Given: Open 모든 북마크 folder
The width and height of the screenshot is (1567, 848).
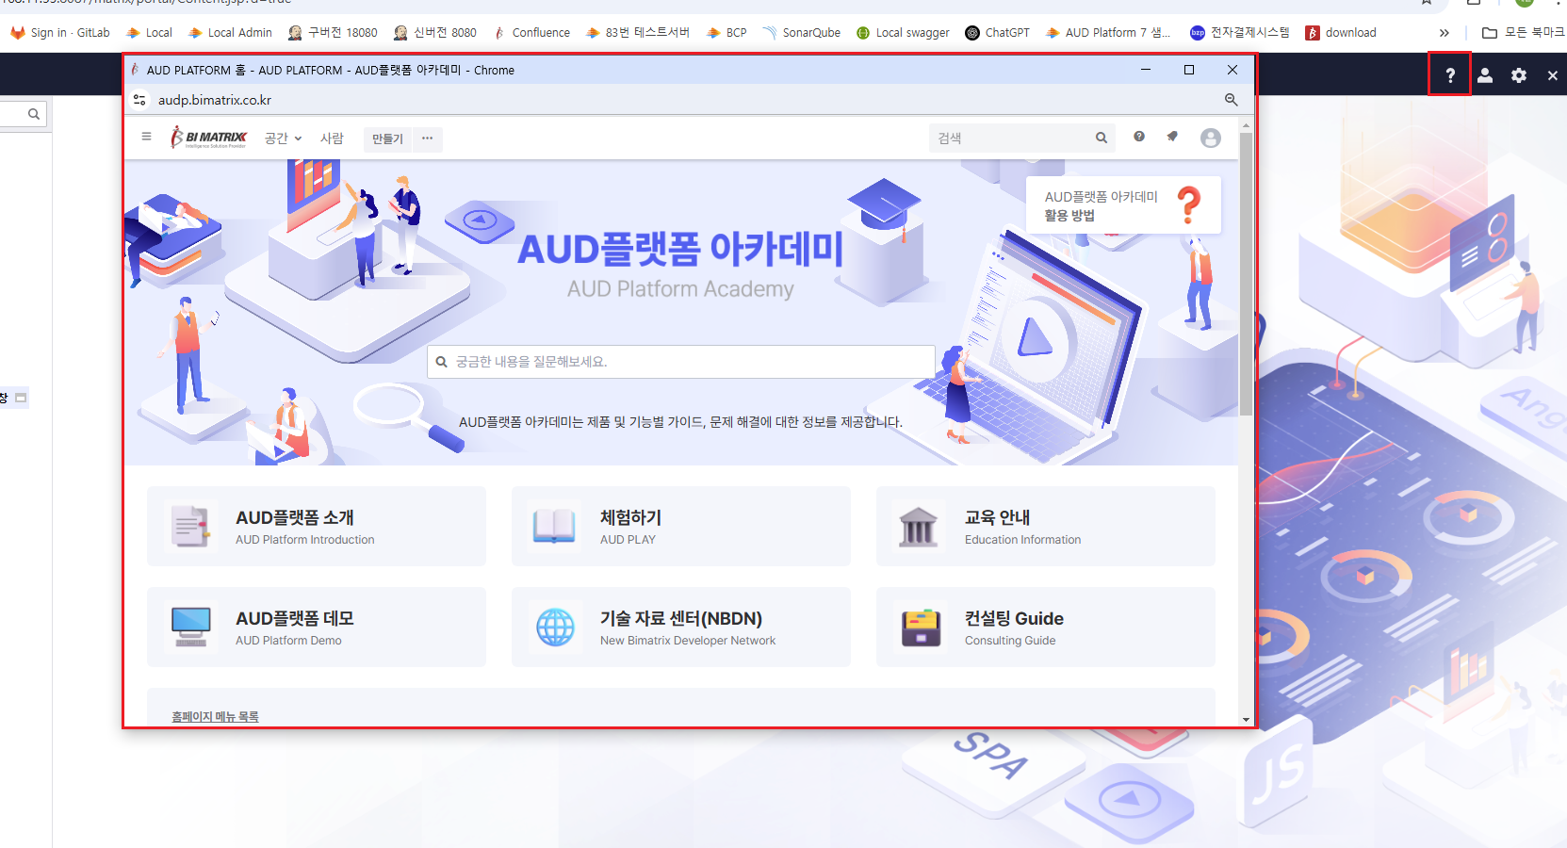Looking at the screenshot, I should (1524, 33).
